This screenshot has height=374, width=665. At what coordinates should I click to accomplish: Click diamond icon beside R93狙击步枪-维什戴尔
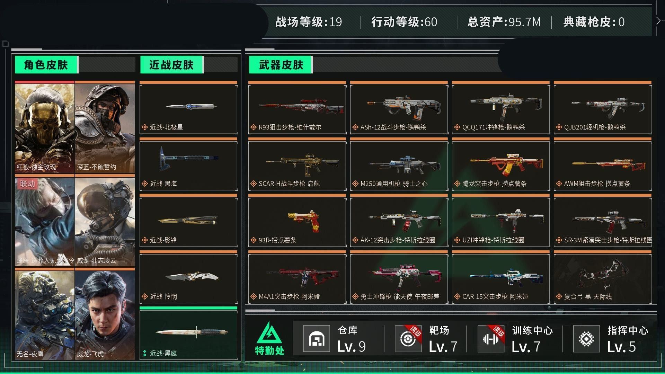254,127
